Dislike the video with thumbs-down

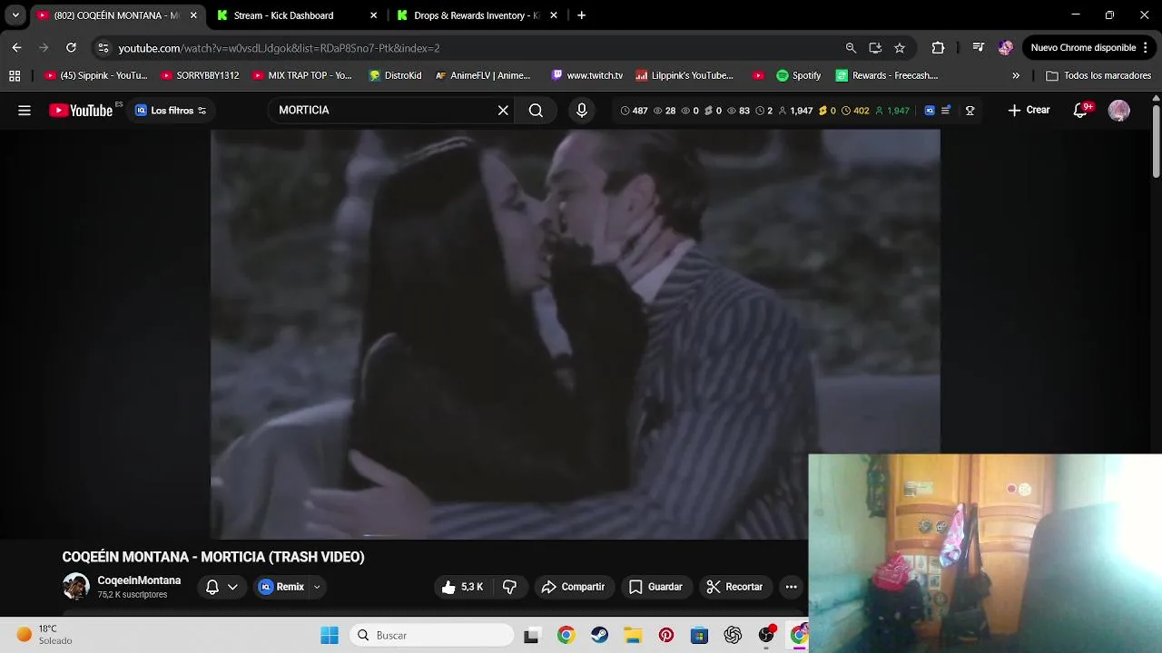point(510,587)
